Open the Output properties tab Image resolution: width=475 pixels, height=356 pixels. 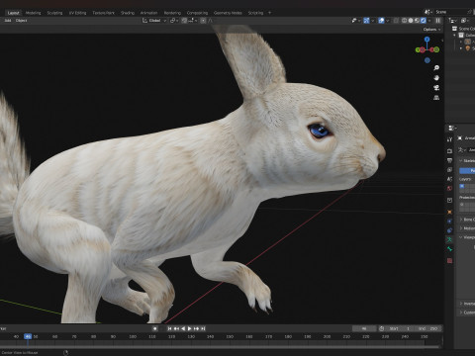coord(449,160)
